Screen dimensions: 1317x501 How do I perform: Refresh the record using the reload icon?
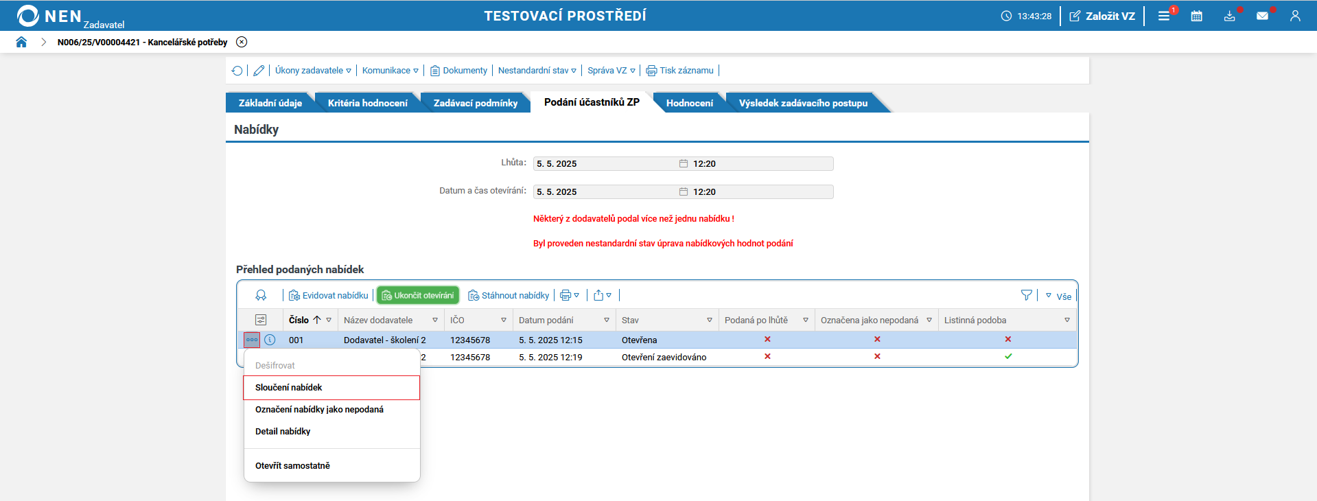click(237, 71)
